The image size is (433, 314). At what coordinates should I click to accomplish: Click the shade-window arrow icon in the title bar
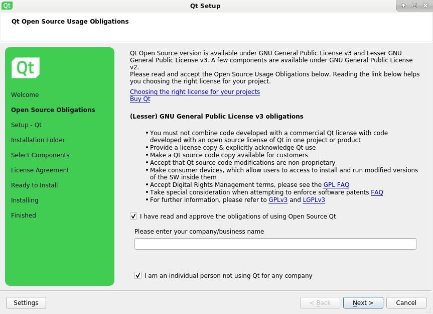coord(403,6)
